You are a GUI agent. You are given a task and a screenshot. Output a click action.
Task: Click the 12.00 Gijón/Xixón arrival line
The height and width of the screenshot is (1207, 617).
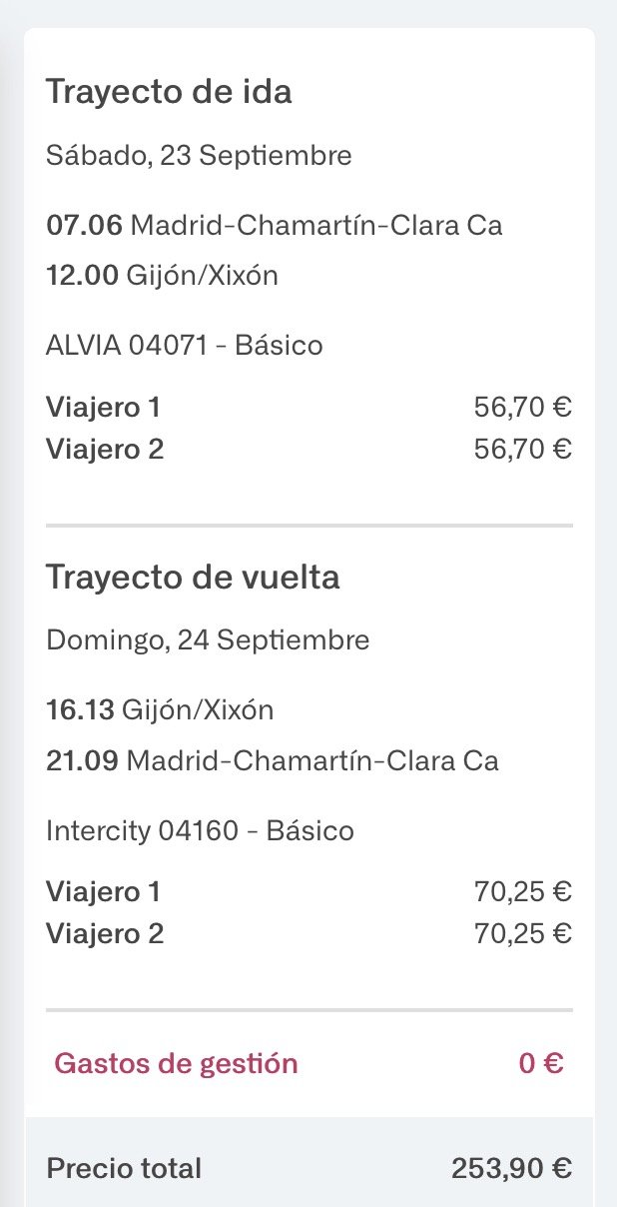tap(162, 275)
